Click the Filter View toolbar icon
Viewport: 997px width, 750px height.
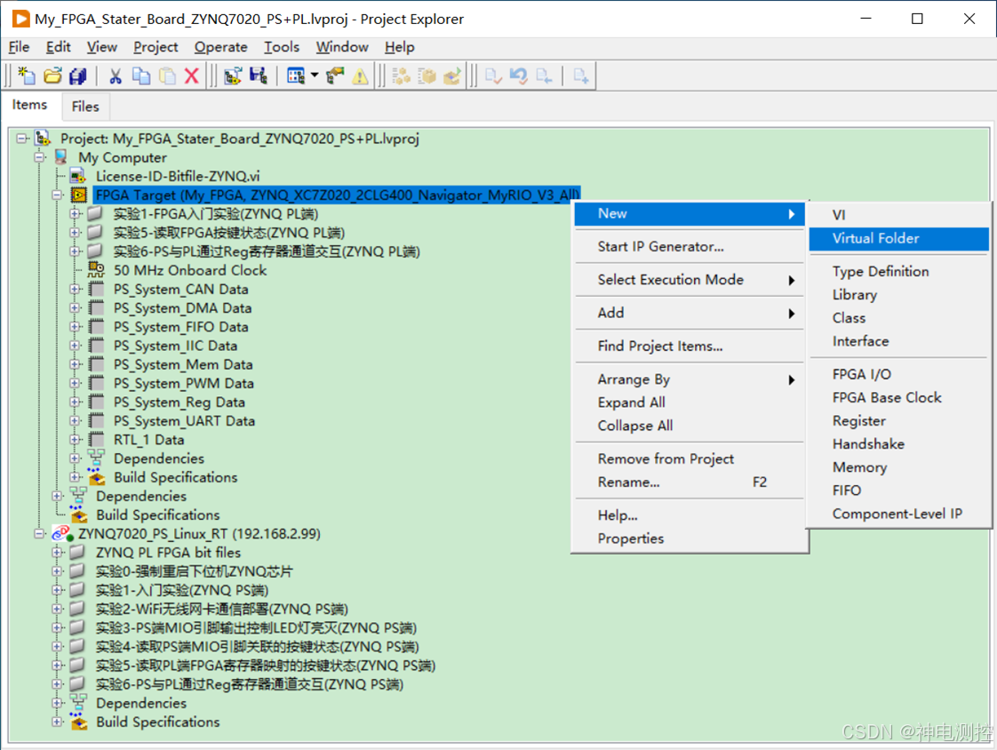coord(296,76)
